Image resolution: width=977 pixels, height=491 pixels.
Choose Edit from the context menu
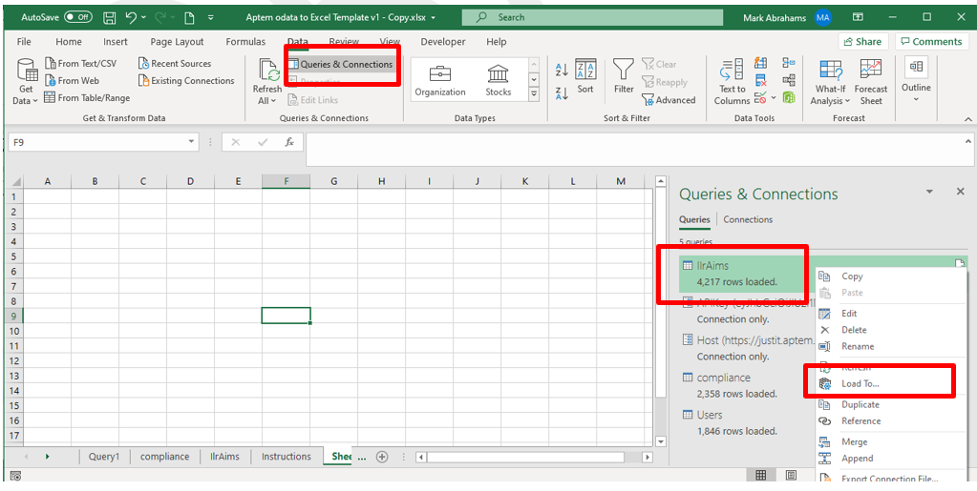coord(849,314)
